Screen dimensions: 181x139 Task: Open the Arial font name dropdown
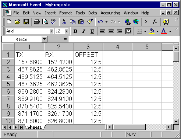click(x=52, y=31)
